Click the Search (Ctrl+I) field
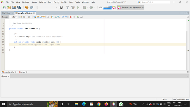This screenshot has width=190, height=107. tap(155, 2)
